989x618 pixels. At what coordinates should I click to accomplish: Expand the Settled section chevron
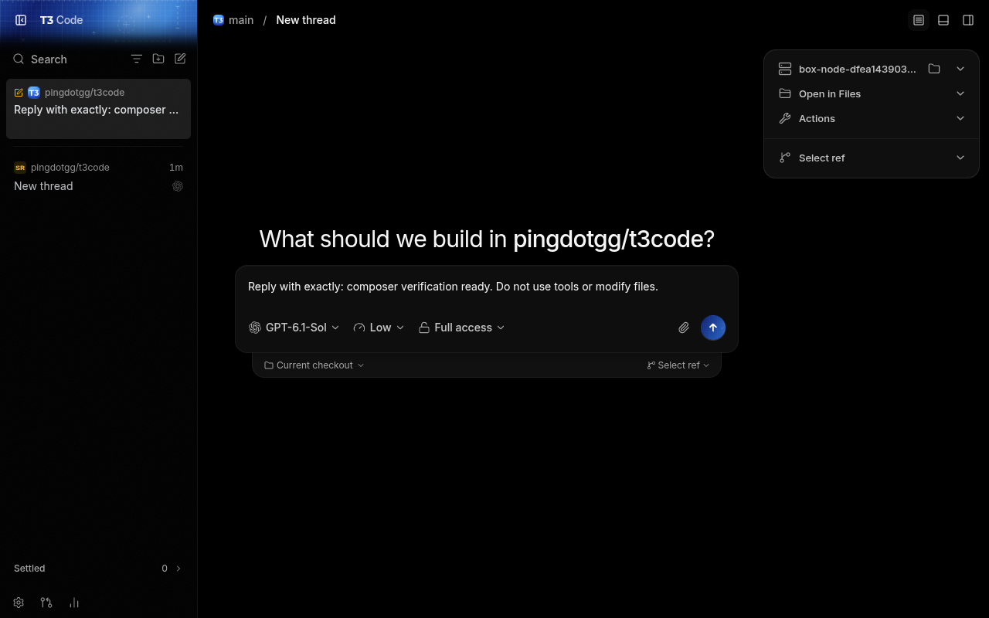click(178, 569)
